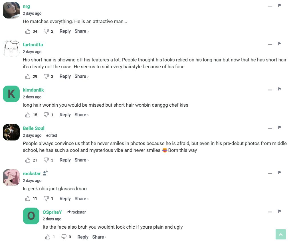291x242 pixels.
Task: Open Share dropdown under OSpriteY's reply
Action: pyautogui.click(x=99, y=237)
